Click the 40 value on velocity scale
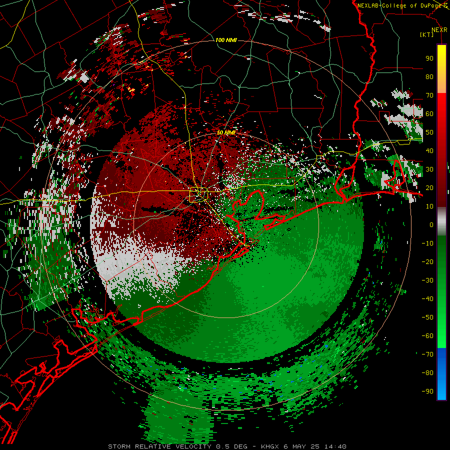The image size is (450, 450). pyautogui.click(x=429, y=150)
